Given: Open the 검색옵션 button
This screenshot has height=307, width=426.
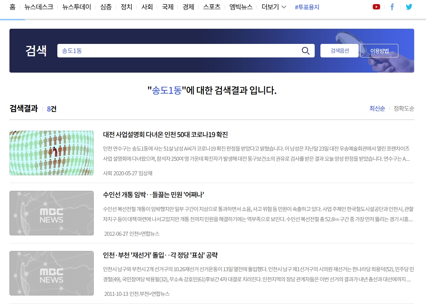Looking at the screenshot, I should (339, 51).
